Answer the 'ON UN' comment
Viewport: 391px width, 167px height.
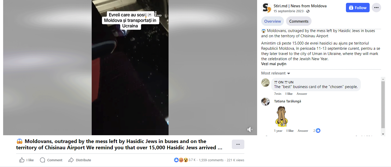click(x=302, y=94)
